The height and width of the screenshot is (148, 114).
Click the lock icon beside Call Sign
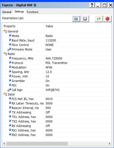pos(8,90)
